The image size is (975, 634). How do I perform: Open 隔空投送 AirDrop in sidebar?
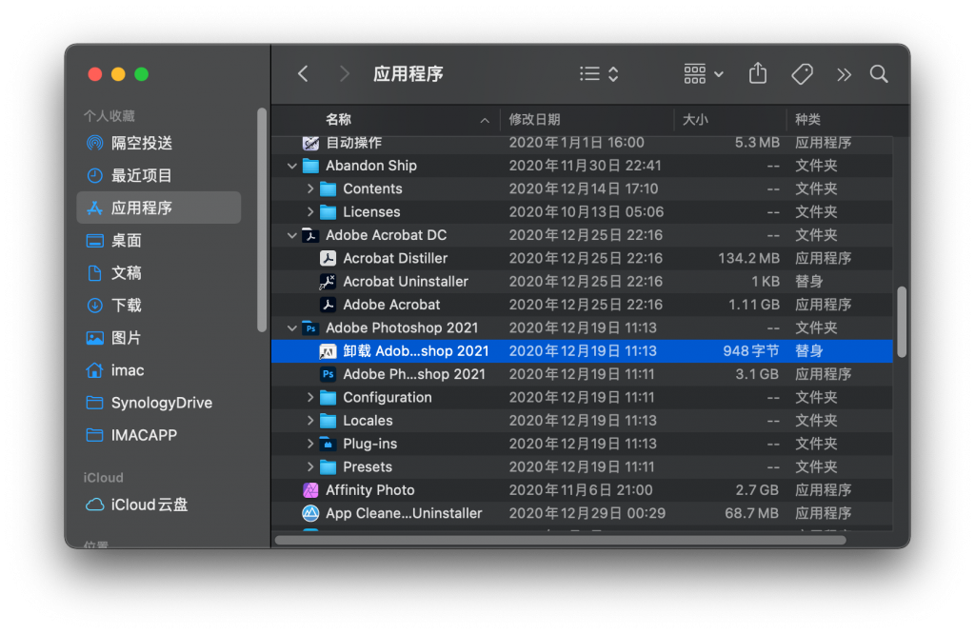click(x=159, y=143)
